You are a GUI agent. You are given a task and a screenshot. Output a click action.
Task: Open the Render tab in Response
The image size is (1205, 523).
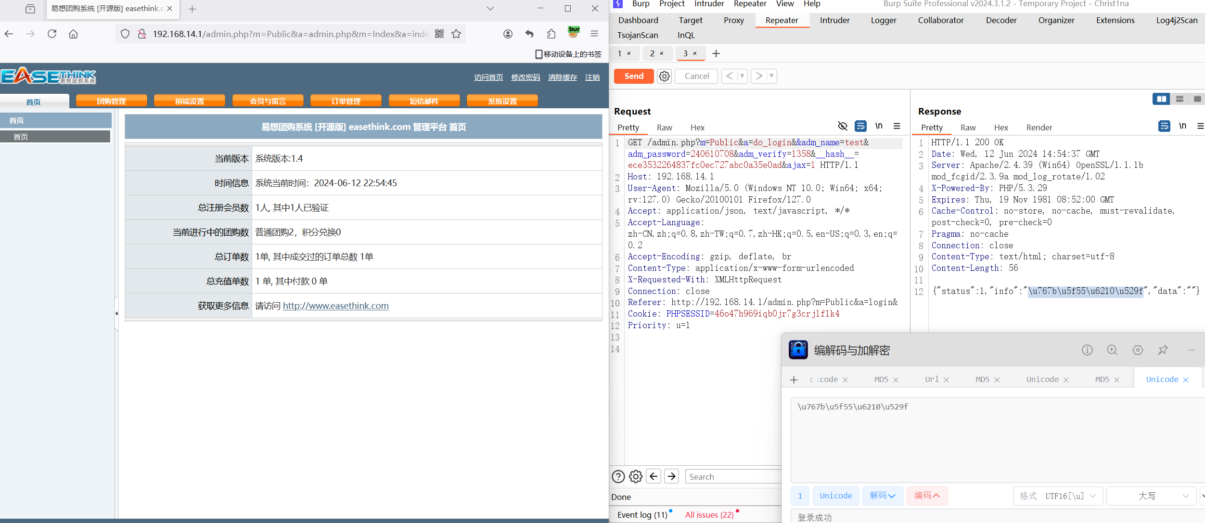point(1039,128)
